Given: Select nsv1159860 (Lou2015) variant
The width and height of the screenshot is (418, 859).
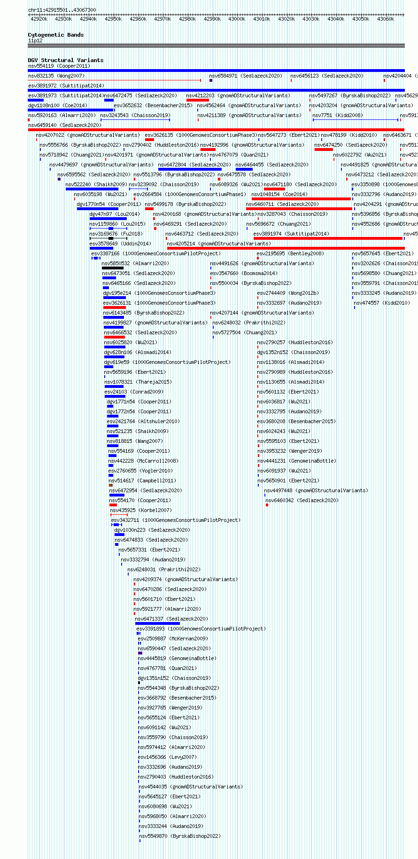Looking at the screenshot, I should tap(117, 224).
